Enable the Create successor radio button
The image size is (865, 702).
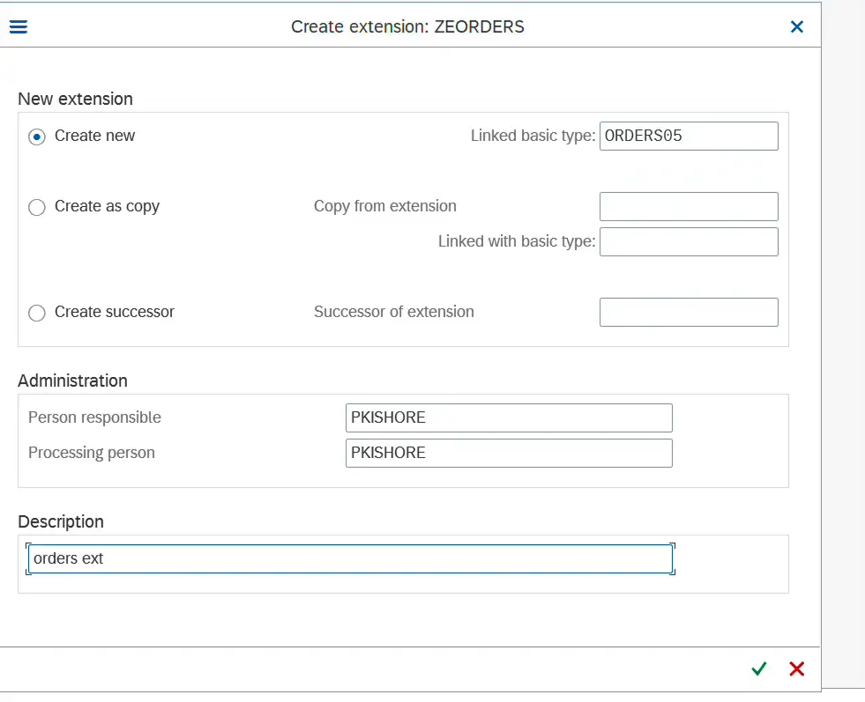pyautogui.click(x=37, y=313)
